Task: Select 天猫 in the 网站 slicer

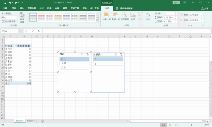Action: tap(74, 63)
